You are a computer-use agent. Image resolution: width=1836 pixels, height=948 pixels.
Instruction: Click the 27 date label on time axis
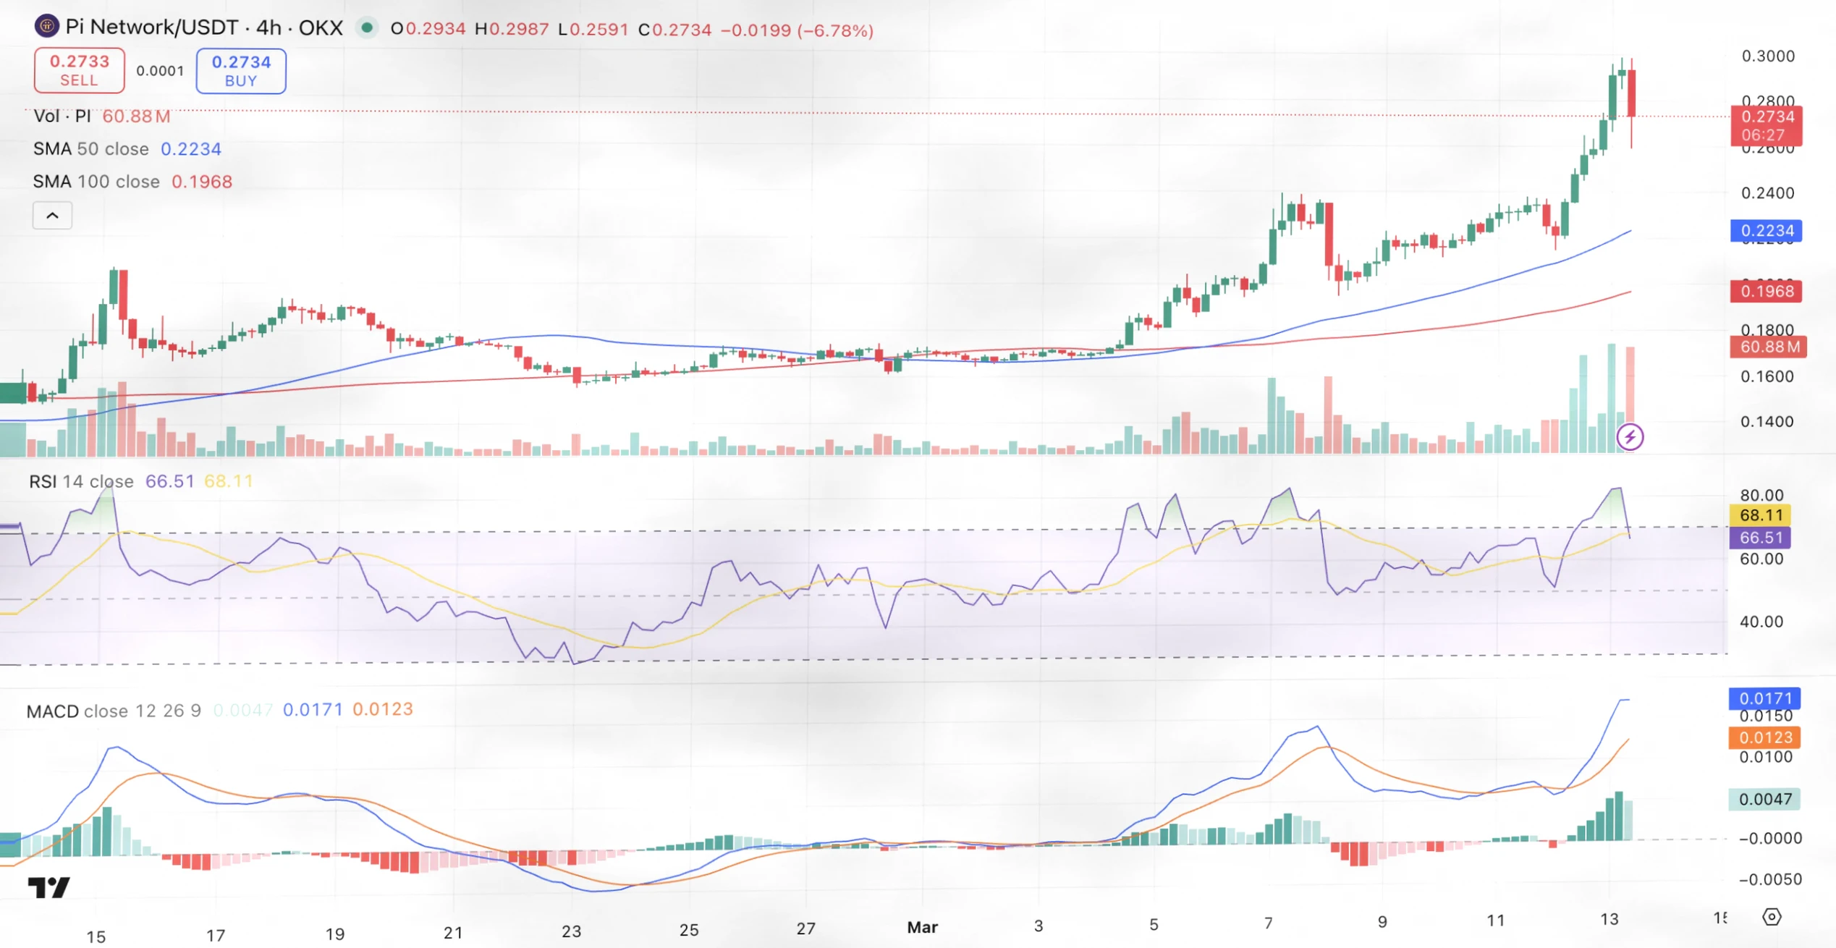pyautogui.click(x=806, y=928)
